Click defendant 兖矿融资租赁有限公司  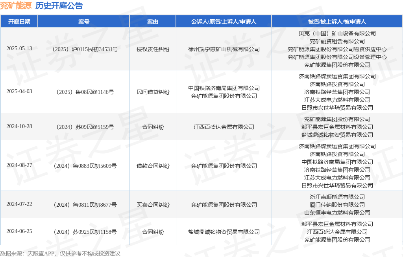coord(337,41)
